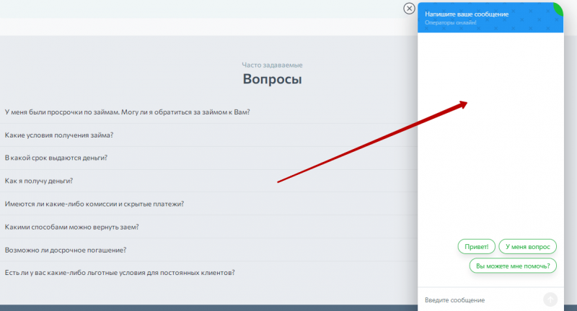Expand the question about overdue loans (просрочки по займам)

[x=127, y=112]
